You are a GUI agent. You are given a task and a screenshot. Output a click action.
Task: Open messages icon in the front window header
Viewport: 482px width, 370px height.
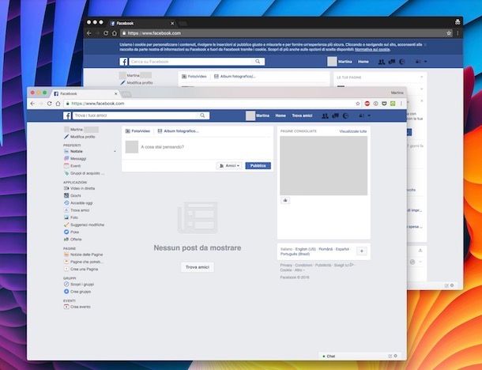tap(335, 115)
